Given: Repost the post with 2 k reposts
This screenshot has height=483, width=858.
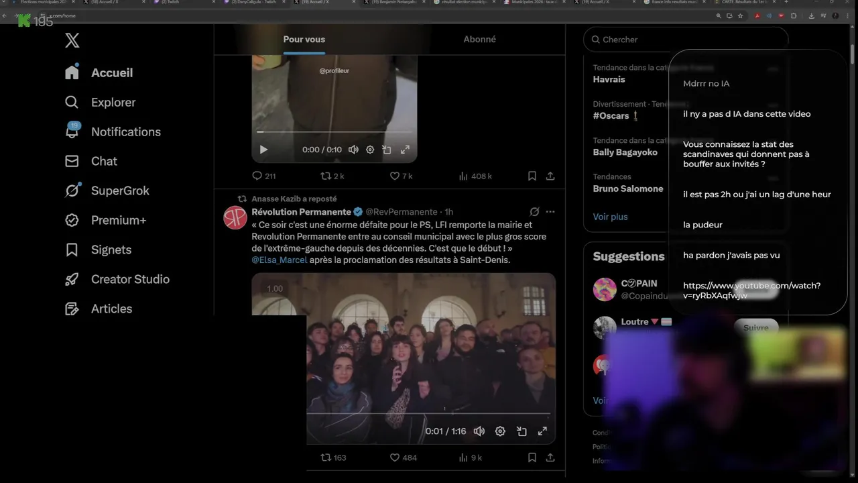Looking at the screenshot, I should click(332, 176).
